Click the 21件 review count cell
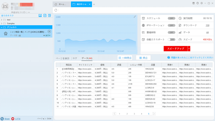Image resolution: width=215 pixels, height=121 pixels. tap(136, 84)
